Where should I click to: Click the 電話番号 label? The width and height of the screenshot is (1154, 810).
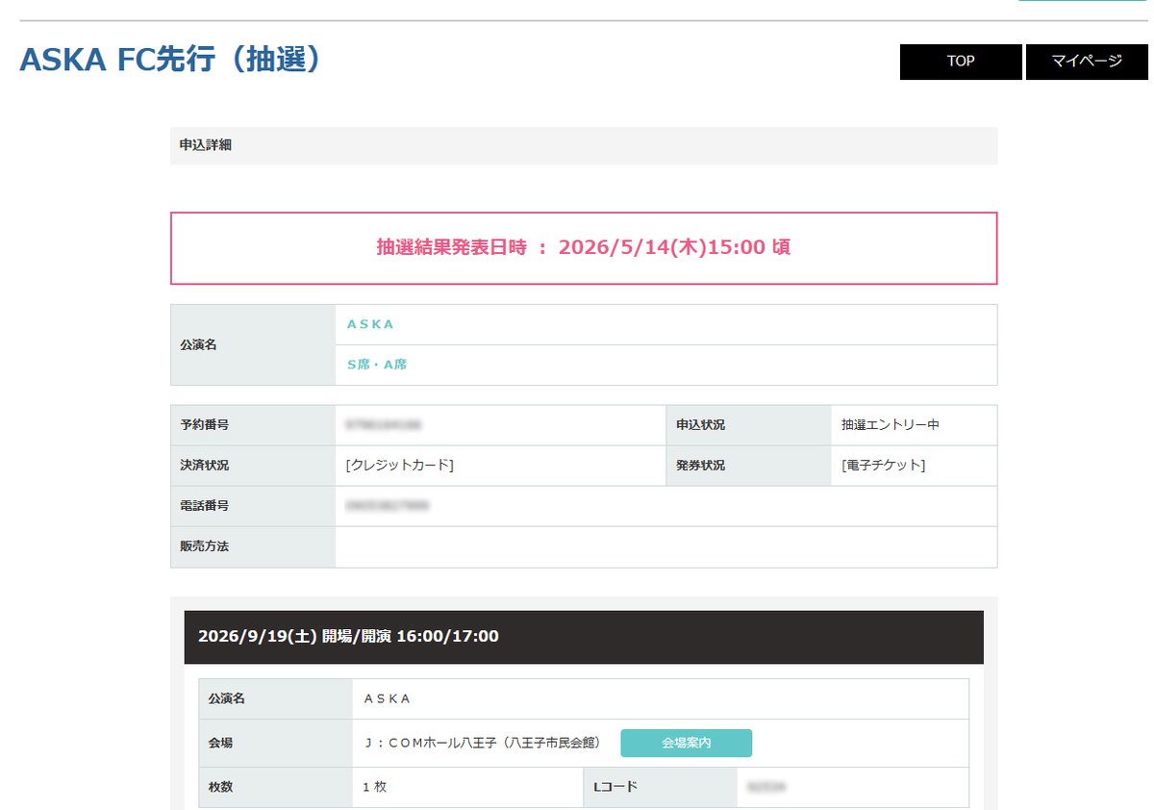coord(204,505)
